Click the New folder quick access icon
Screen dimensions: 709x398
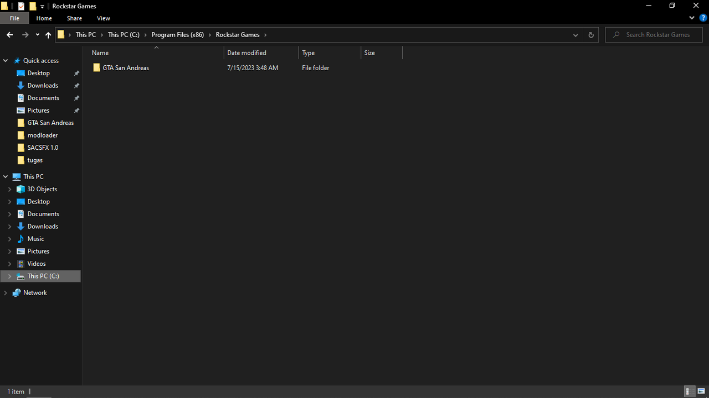coord(33,6)
